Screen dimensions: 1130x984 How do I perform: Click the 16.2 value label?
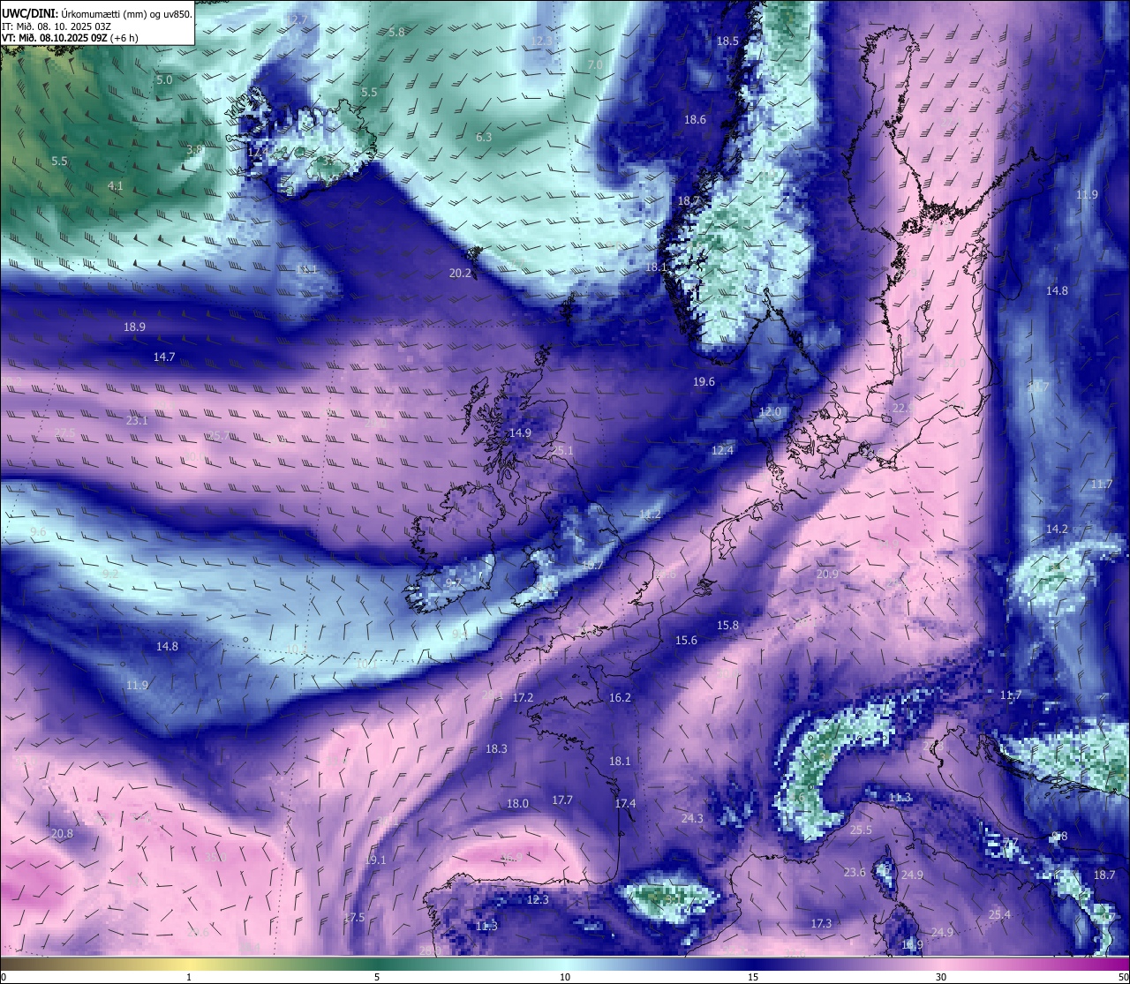(620, 697)
